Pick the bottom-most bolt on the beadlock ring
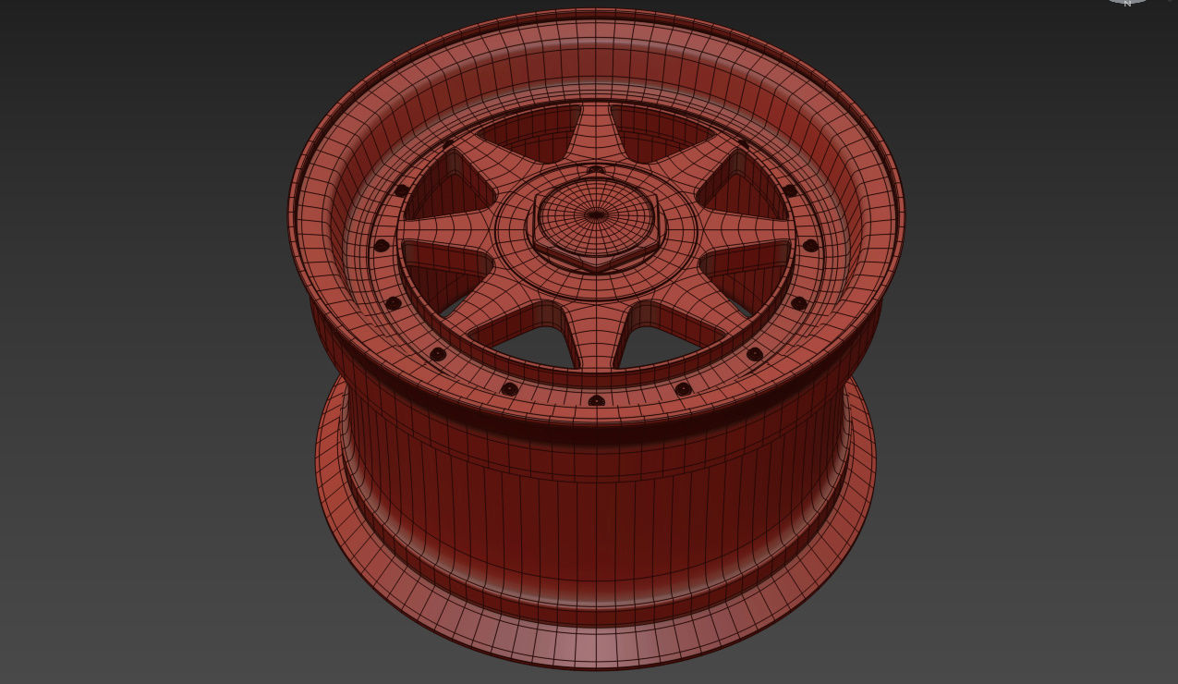1178x684 pixels. click(x=597, y=400)
